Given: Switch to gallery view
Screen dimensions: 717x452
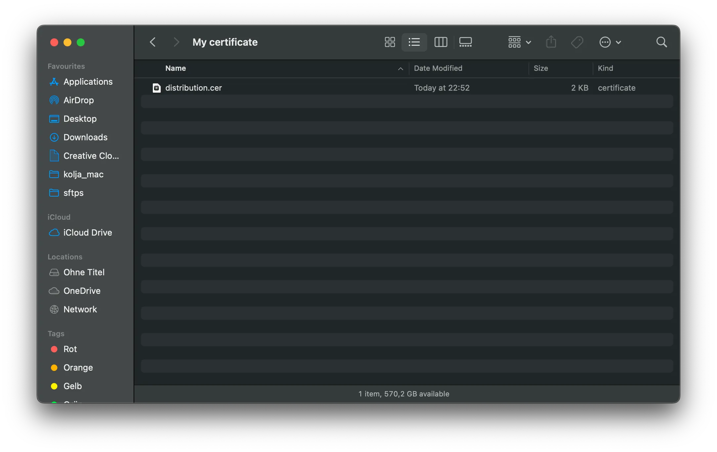Looking at the screenshot, I should [466, 42].
